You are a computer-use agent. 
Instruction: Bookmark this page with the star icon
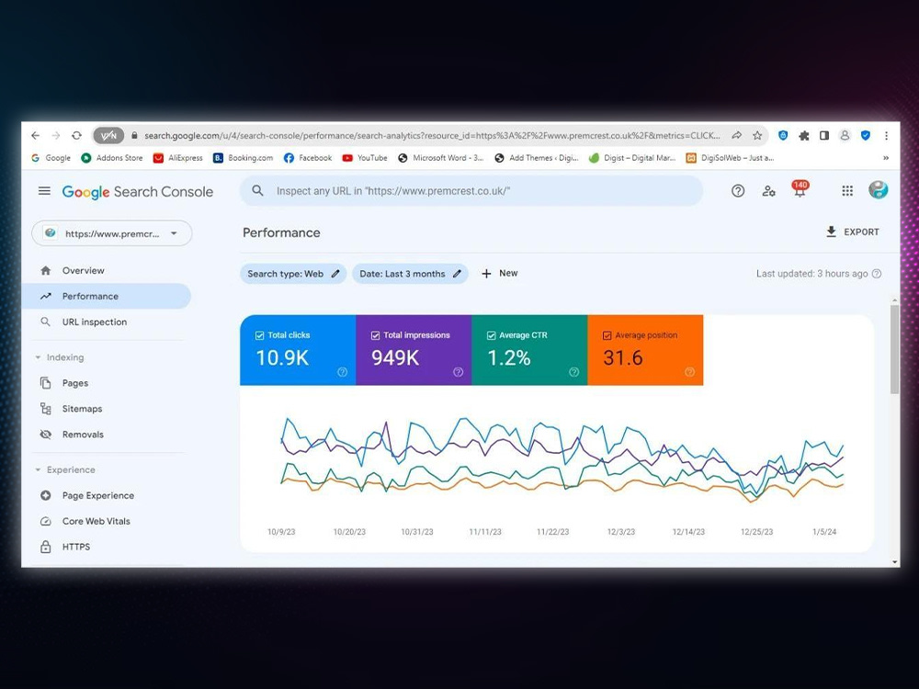tap(757, 135)
